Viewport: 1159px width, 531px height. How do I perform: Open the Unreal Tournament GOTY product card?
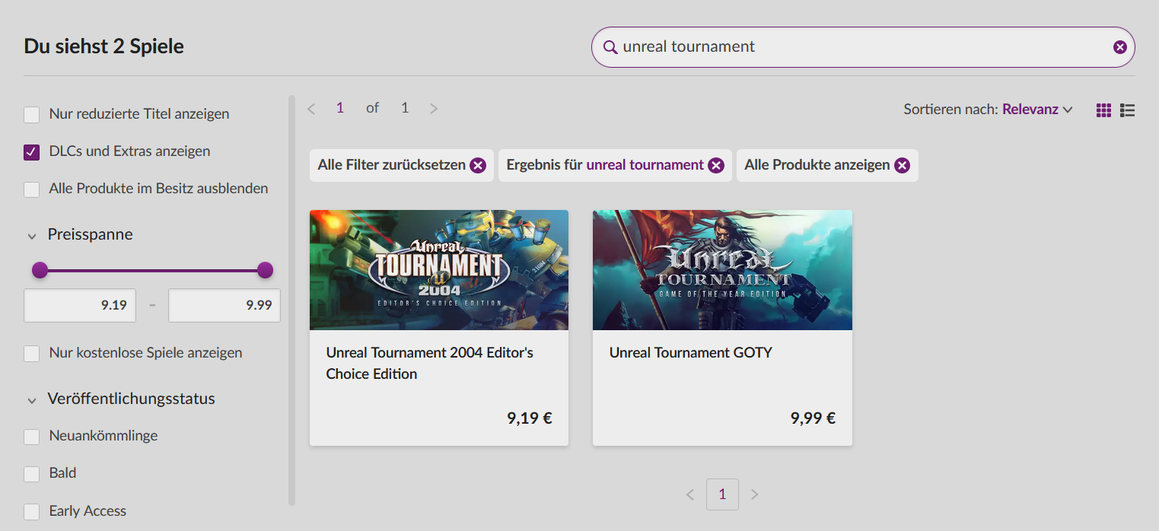point(721,327)
